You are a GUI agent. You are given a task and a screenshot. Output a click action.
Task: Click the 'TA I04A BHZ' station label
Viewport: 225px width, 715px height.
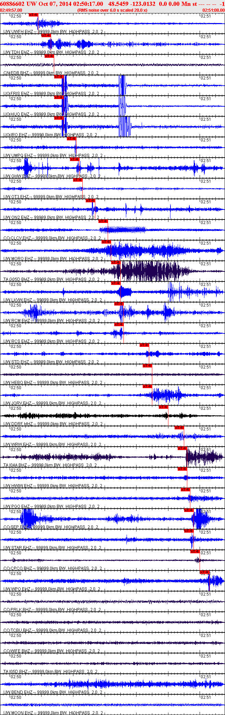click(x=15, y=465)
